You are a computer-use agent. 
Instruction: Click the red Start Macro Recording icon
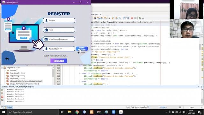132,18
